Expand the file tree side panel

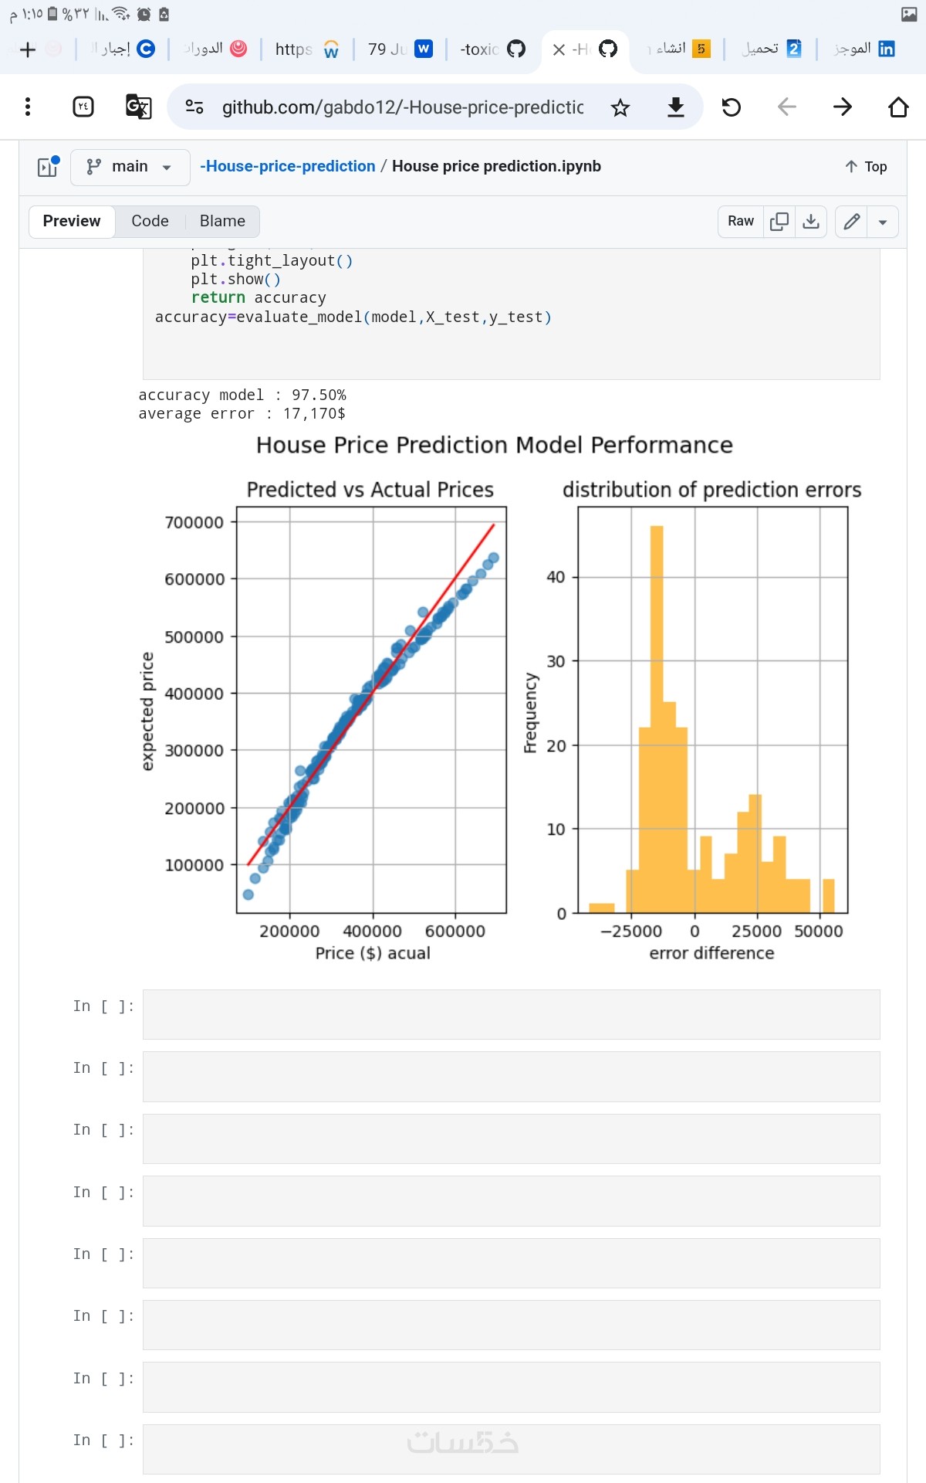(x=48, y=167)
